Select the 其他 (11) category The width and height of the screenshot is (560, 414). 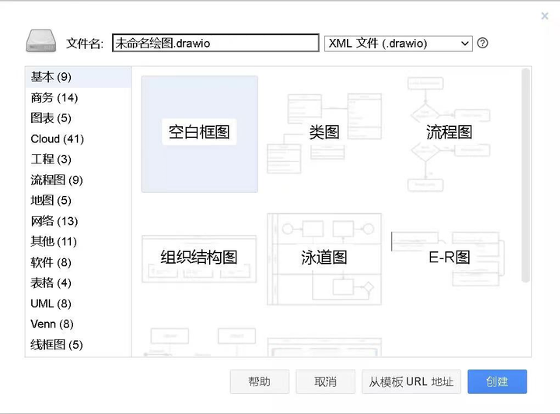(x=79, y=242)
